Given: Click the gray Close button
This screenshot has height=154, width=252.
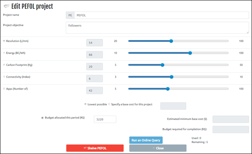Looking at the screenshot, I should [158, 148].
